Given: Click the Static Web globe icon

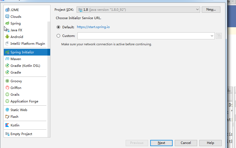Looking at the screenshot, I should (x=7, y=110).
